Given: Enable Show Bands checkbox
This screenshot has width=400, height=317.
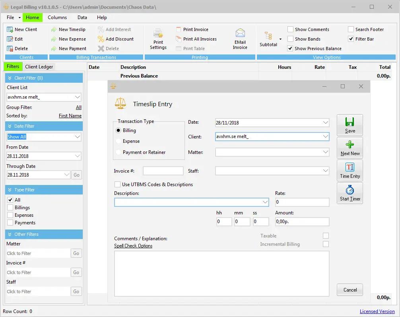Looking at the screenshot, I should [290, 39].
